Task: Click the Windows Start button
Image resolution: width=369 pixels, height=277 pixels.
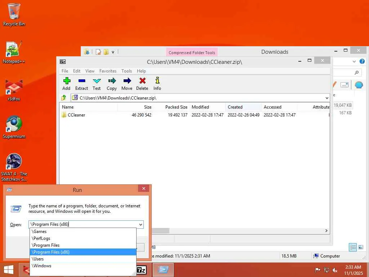Action: 9,270
